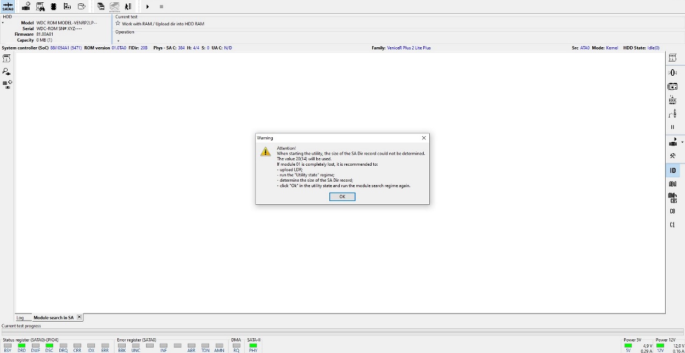685x353 pixels.
Task: Expand the Operation section arrow
Action: coord(118,41)
